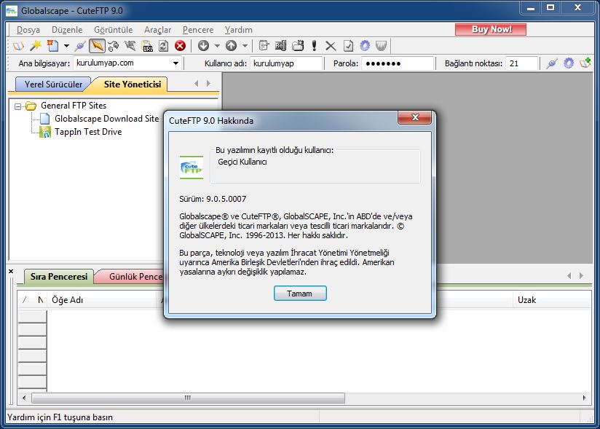Click the queue scrollbar left arrow
The height and width of the screenshot is (429, 600).
(x=24, y=398)
